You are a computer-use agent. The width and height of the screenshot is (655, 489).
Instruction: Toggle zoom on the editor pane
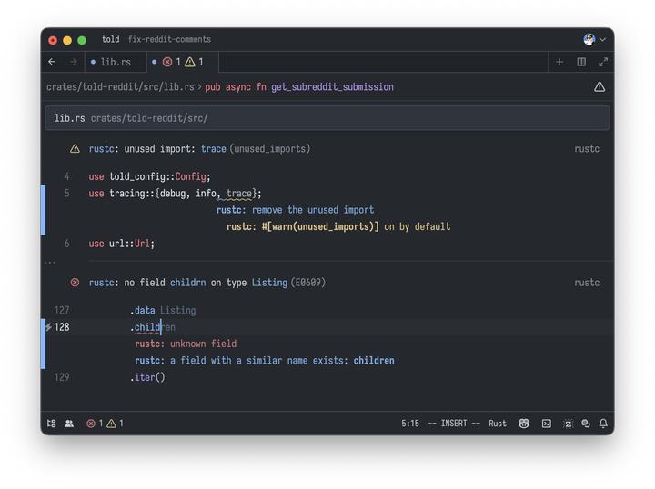(603, 62)
